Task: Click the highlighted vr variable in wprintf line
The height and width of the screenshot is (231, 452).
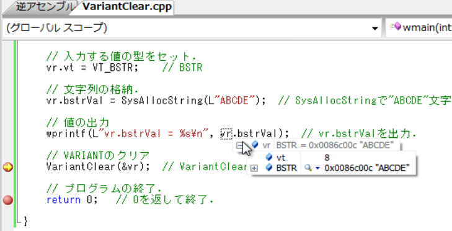Action: (x=226, y=134)
